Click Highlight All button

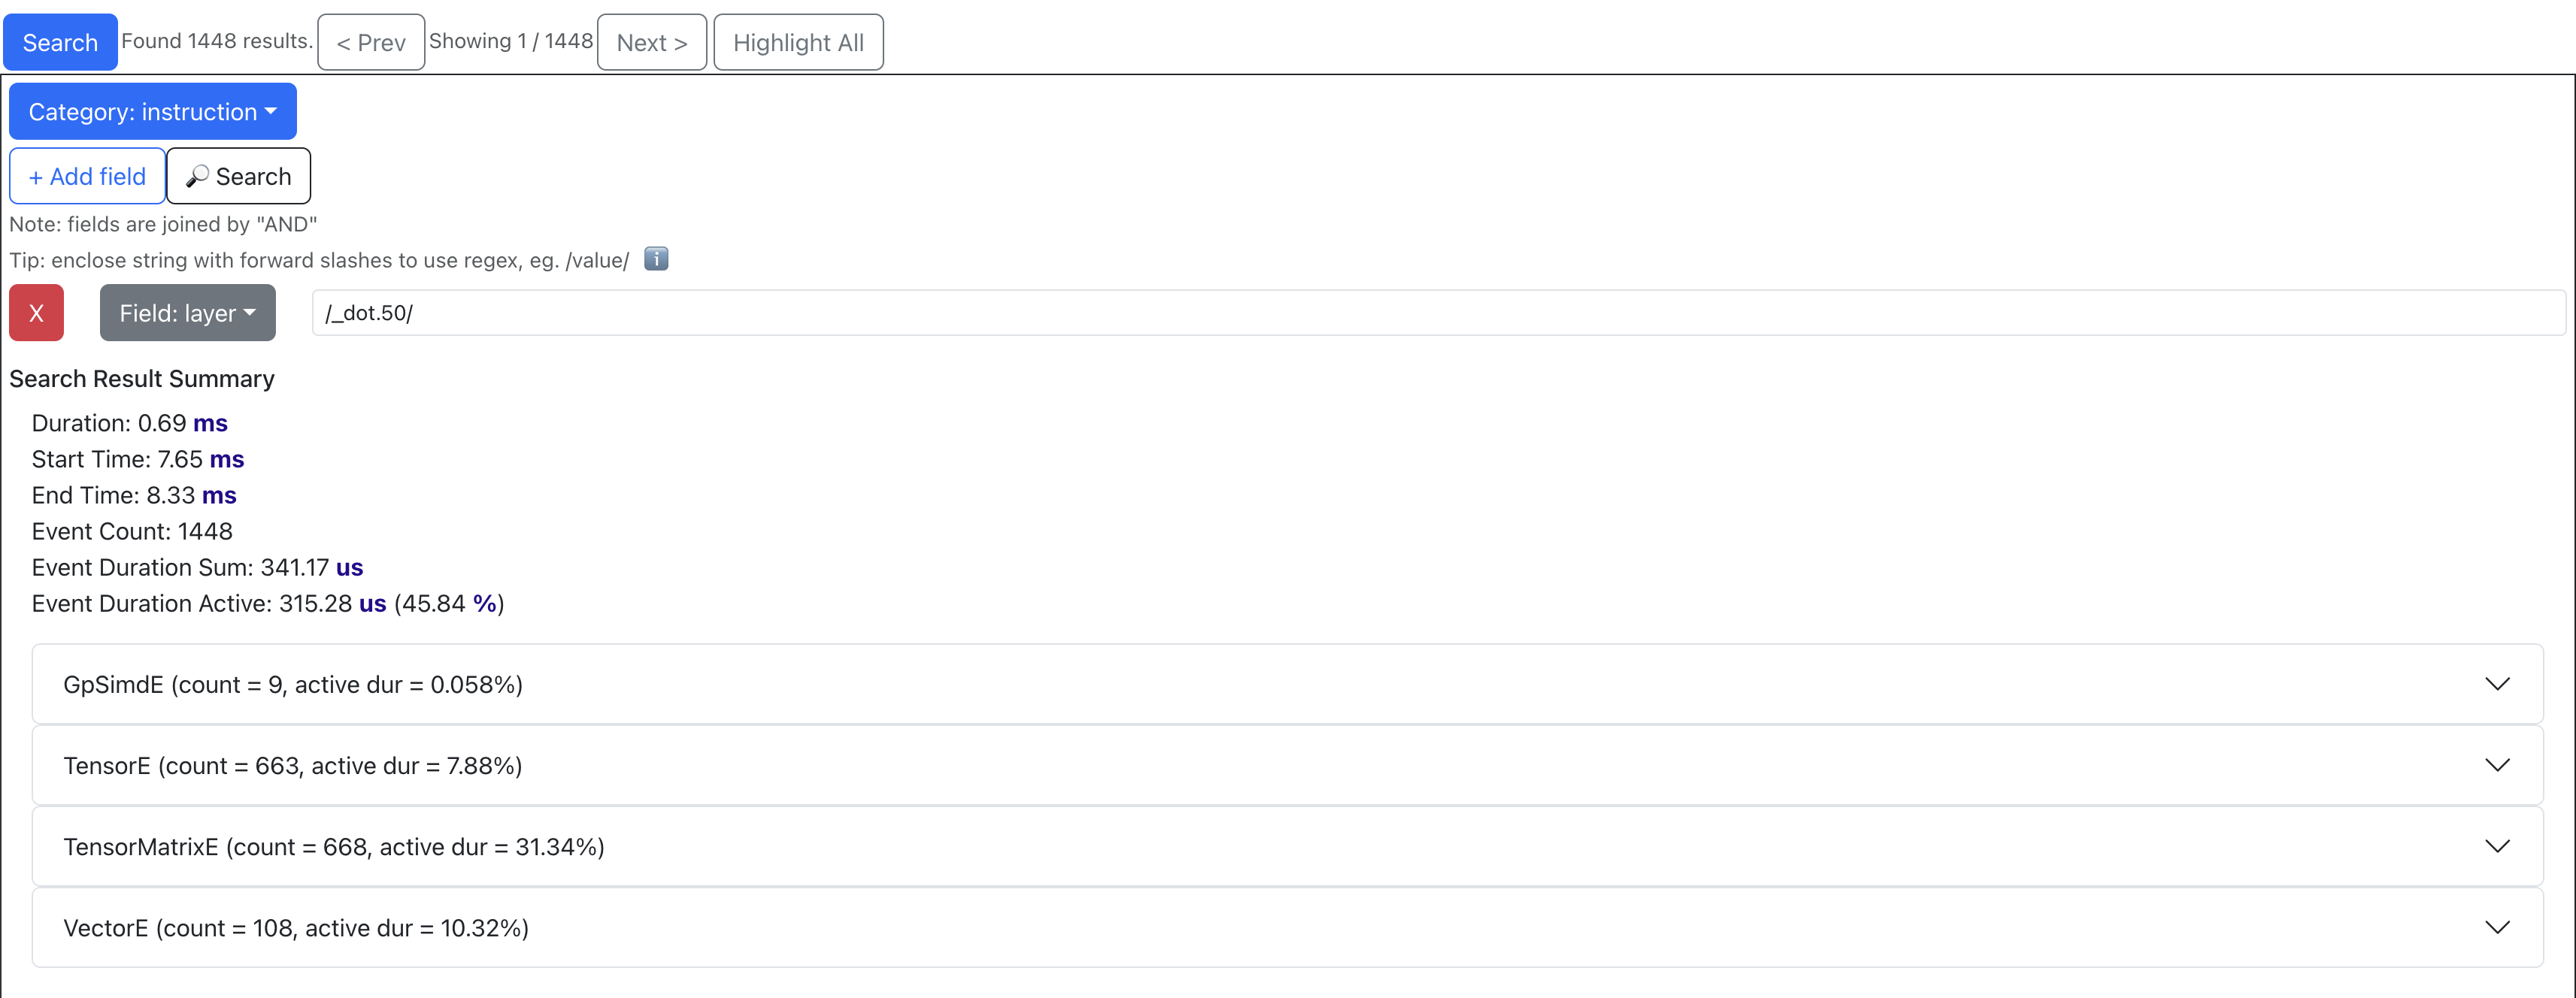pos(797,43)
